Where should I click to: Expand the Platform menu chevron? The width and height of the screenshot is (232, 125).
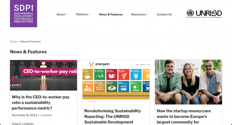click(x=90, y=14)
